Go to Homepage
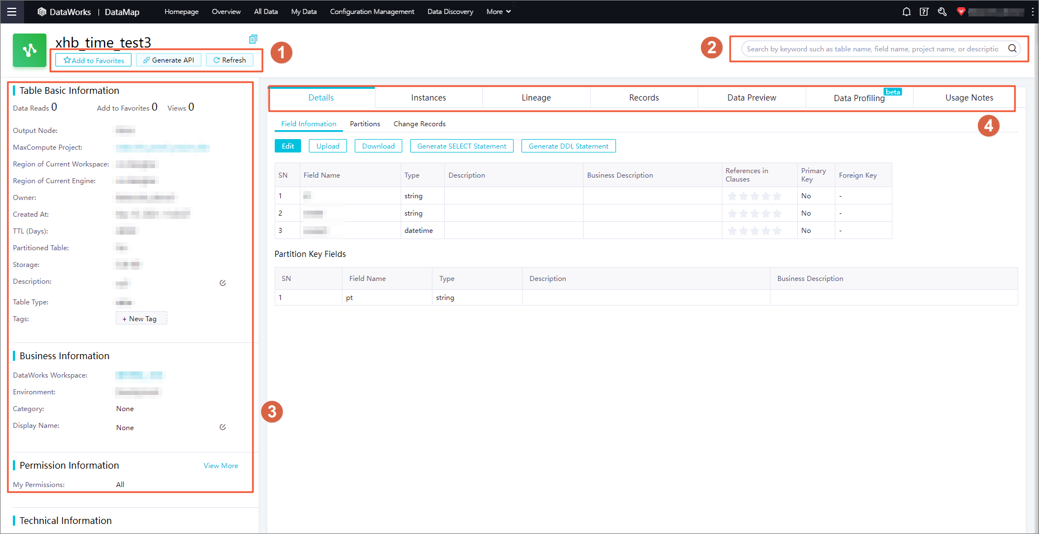The image size is (1039, 534). [x=181, y=12]
